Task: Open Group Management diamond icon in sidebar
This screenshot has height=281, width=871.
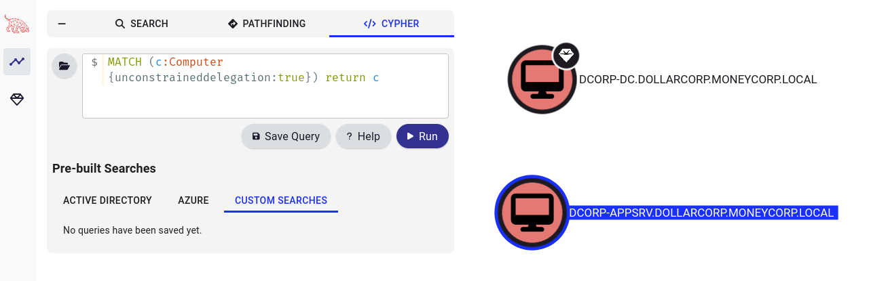Action: pyautogui.click(x=17, y=100)
